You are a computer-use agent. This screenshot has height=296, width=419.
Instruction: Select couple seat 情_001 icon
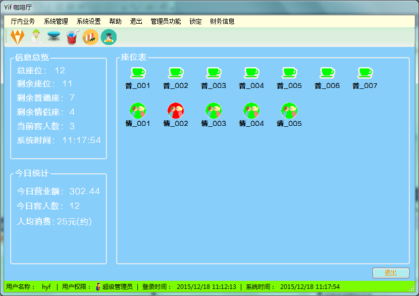point(138,111)
